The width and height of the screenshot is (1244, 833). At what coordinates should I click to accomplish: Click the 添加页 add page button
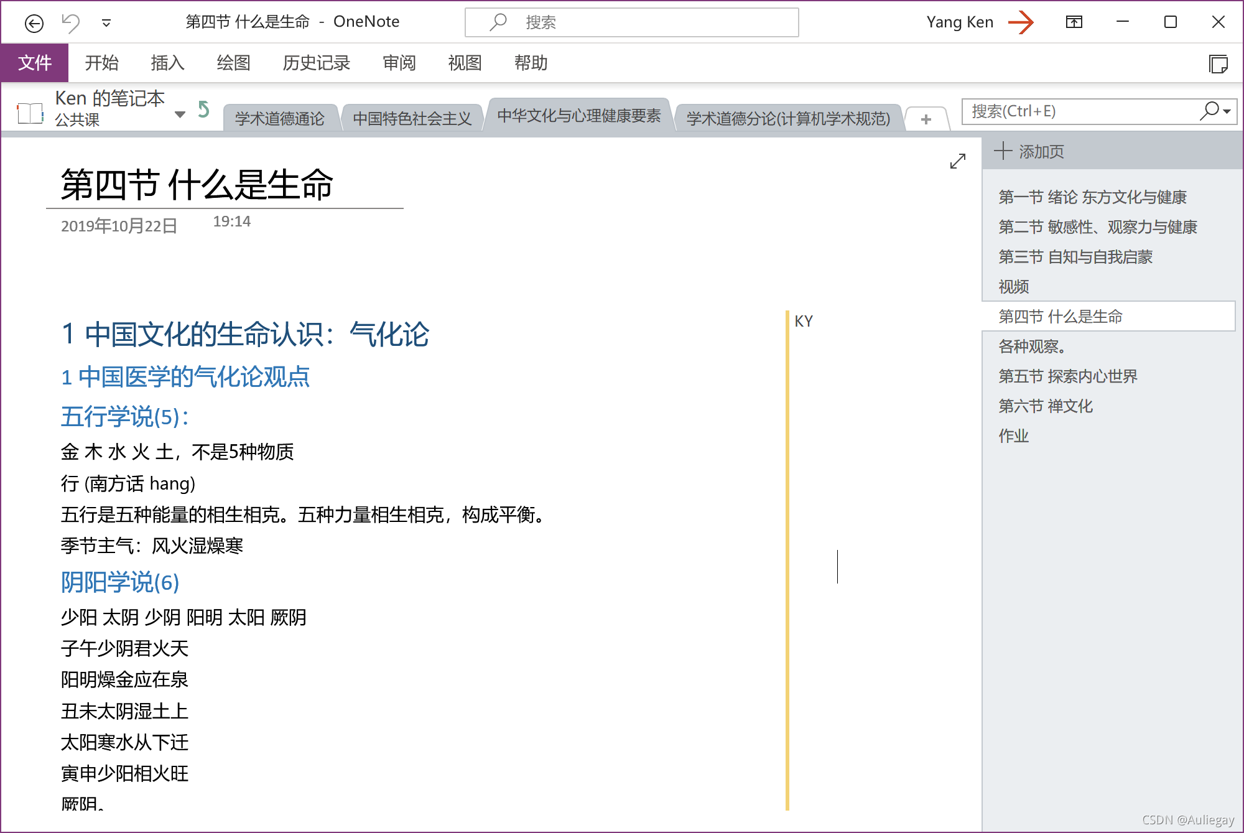[x=1029, y=151]
